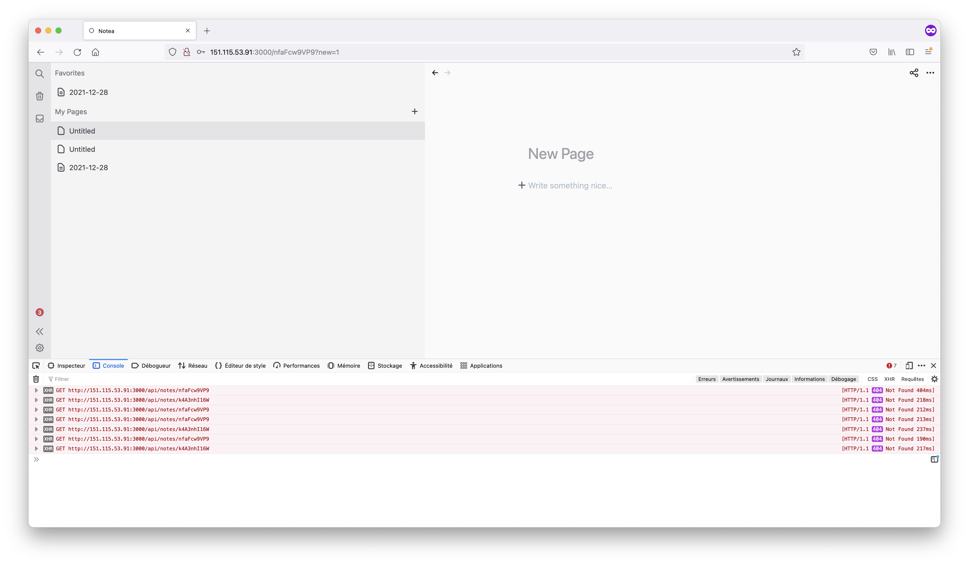Screen dimensions: 969x565
Task: Open the note's three-dot menu
Action: (x=930, y=73)
